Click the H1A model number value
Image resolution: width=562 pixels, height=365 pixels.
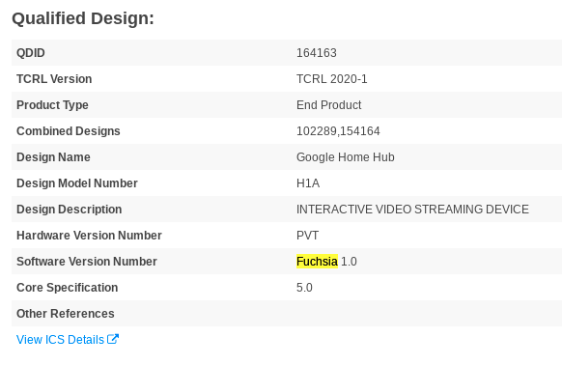(x=308, y=183)
